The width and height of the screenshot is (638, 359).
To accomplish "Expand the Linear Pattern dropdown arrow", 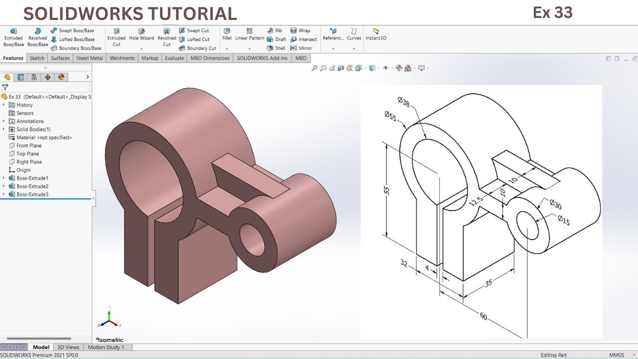I will (x=250, y=49).
